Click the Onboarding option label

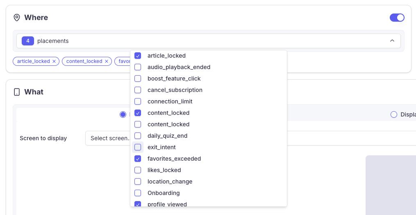164,193
